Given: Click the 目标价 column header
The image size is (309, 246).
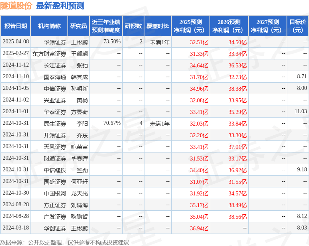Looking at the screenshot, I should point(298,26).
